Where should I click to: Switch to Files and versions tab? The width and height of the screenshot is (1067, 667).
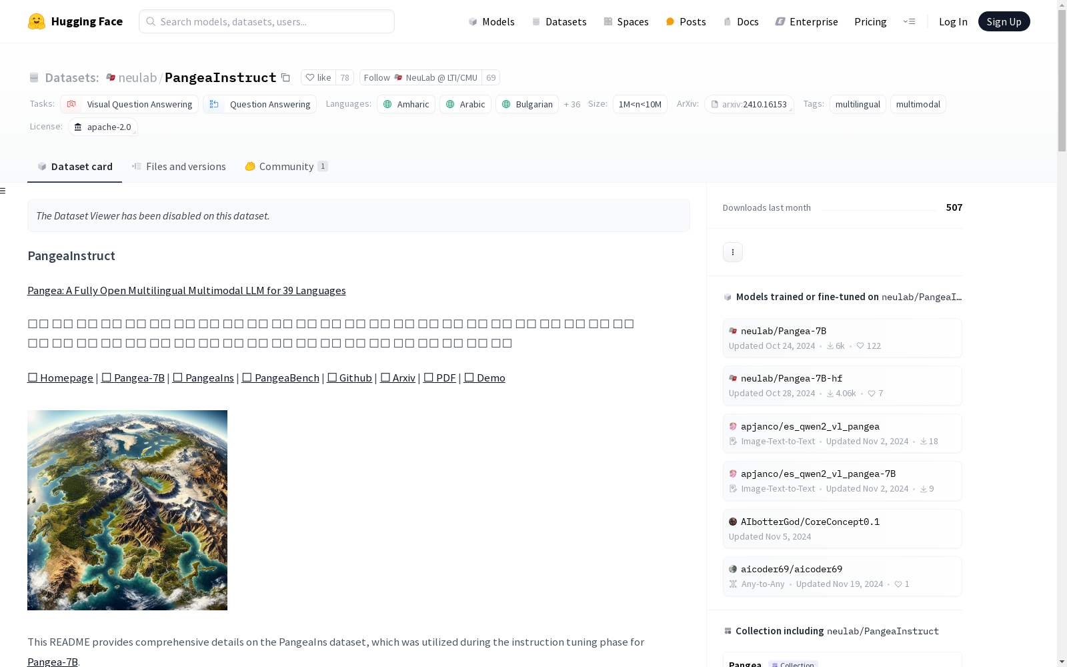[179, 167]
